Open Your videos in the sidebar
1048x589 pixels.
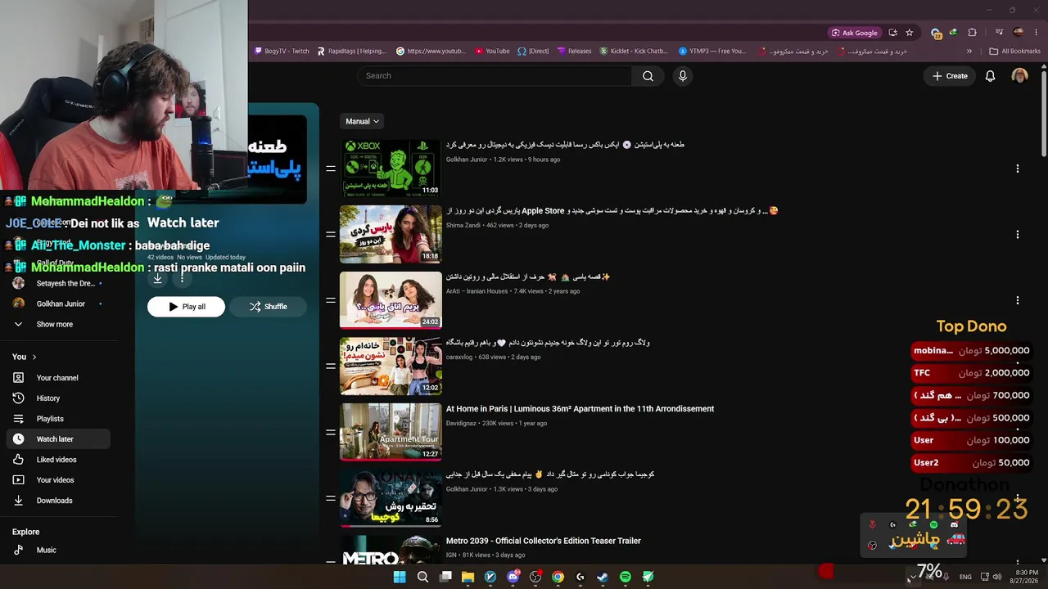click(57, 480)
